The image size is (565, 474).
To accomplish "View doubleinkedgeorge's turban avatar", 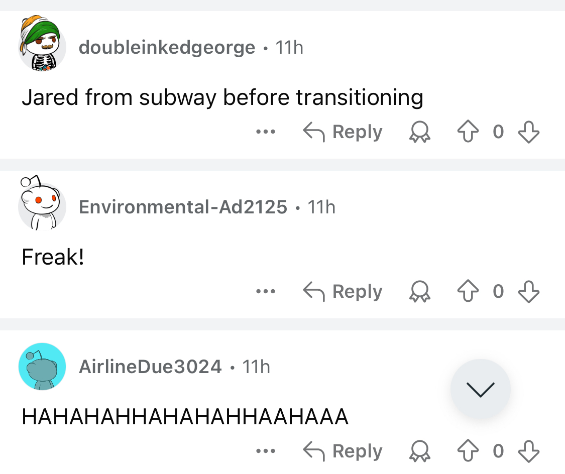I will tap(42, 46).
